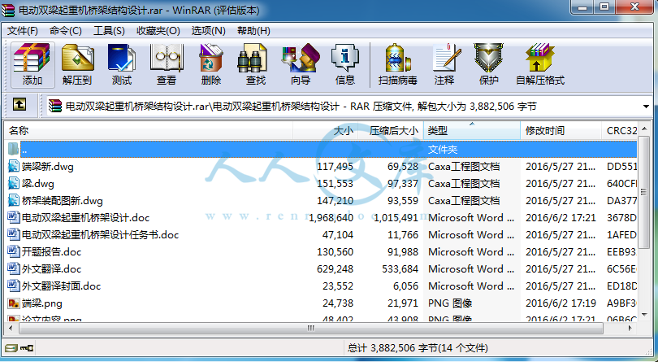Click modified time 2016/6/2 17:19

[561, 303]
